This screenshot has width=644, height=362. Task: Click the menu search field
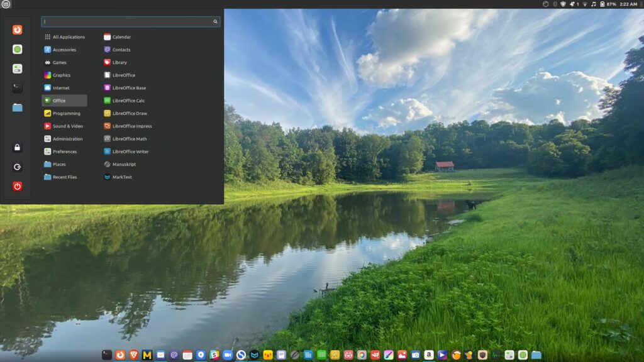129,21
